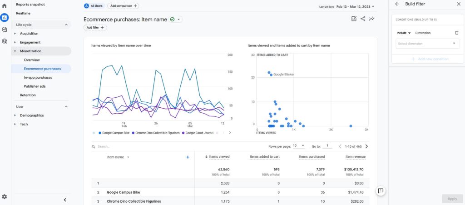Toggle Chrome Dino Collectible Figurines legend series
Viewport: 465px width, 205px height.
pos(156,133)
